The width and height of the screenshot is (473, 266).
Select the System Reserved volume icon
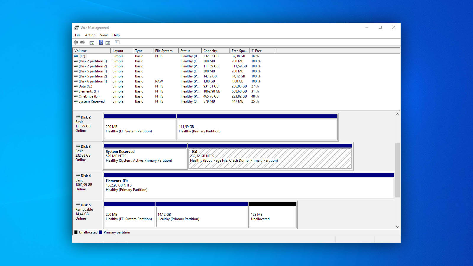(76, 101)
